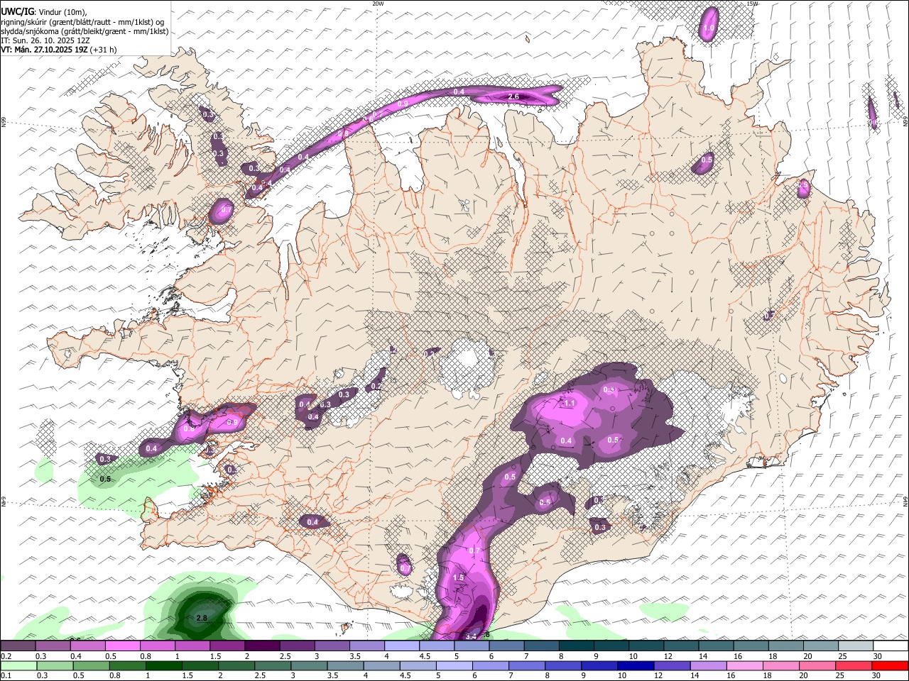
Task: Click the '15W' longitude label
Action: pyautogui.click(x=752, y=4)
